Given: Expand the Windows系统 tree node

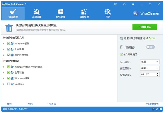Looking at the screenshot, I should coord(4,44).
